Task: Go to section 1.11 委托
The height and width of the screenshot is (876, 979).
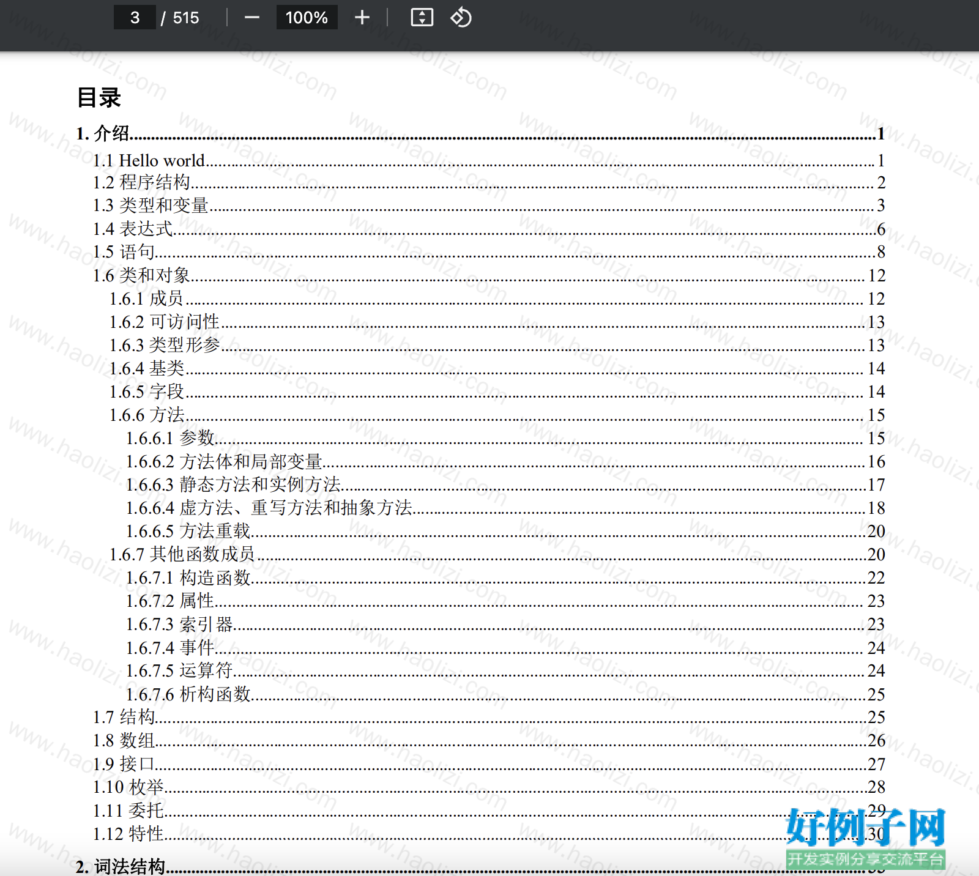Action: click(489, 810)
